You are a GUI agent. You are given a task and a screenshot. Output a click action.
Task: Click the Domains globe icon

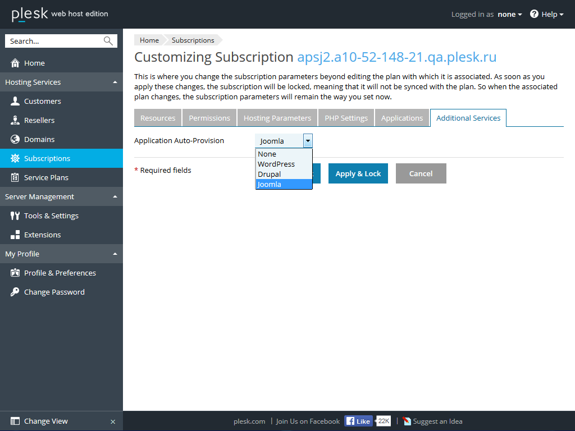pos(15,139)
